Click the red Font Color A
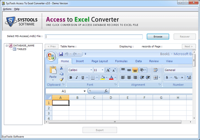This screenshot has width=200, height=140. [x=111, y=78]
